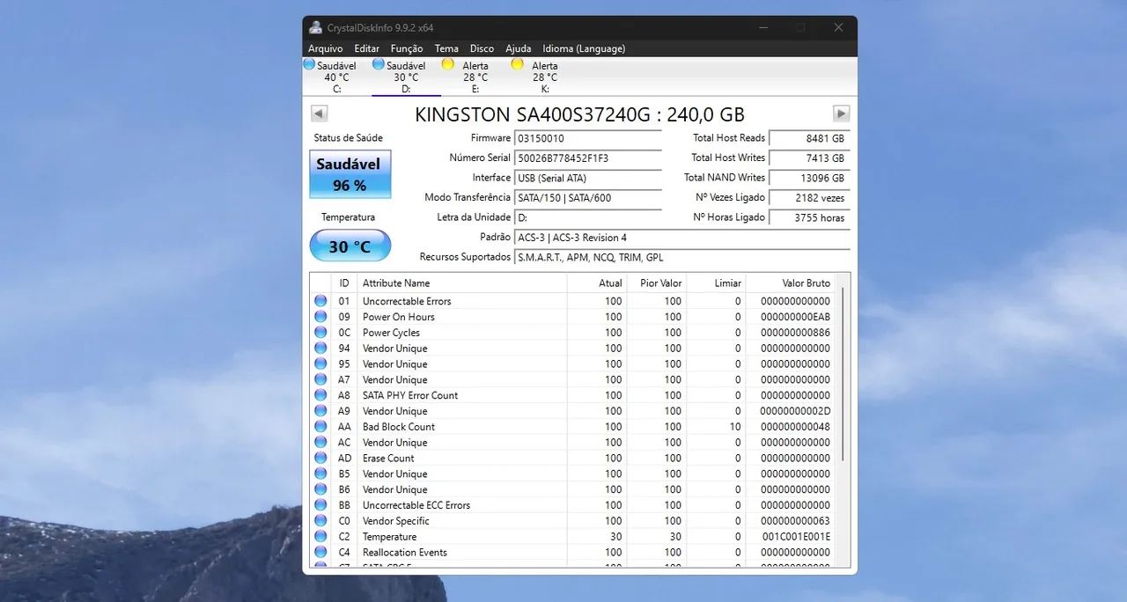Click the Attribute Name column header
1127x602 pixels.
pos(462,283)
